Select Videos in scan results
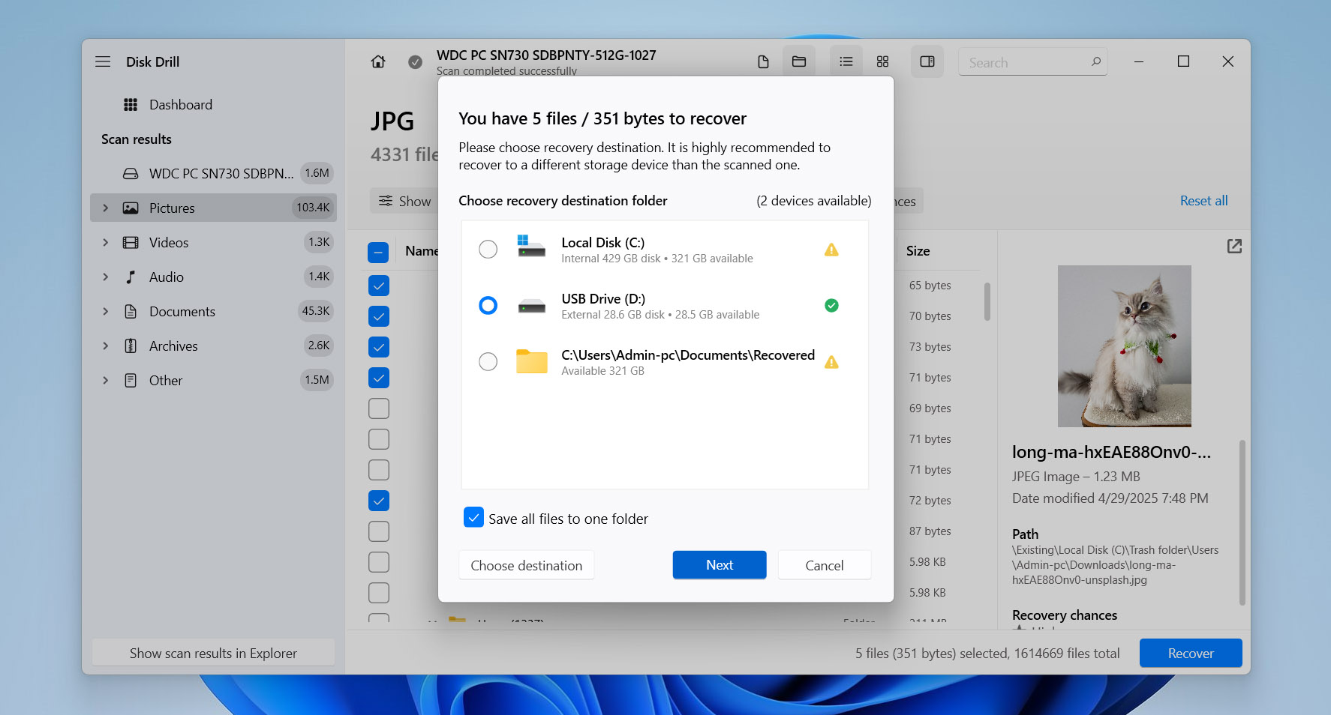The height and width of the screenshot is (715, 1331). click(x=213, y=242)
